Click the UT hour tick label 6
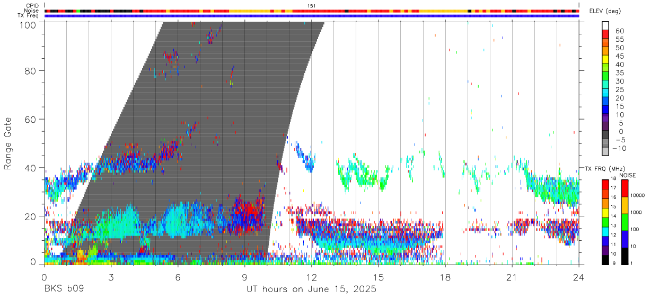 coord(178,277)
